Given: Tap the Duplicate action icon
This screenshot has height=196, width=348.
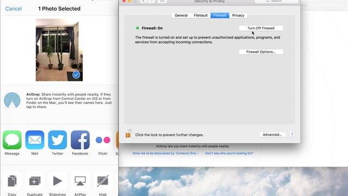Looking at the screenshot, I should click(35, 181).
